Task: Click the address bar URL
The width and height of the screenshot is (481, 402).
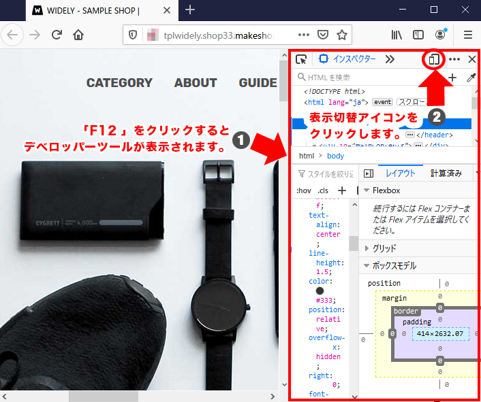Action: (x=218, y=35)
